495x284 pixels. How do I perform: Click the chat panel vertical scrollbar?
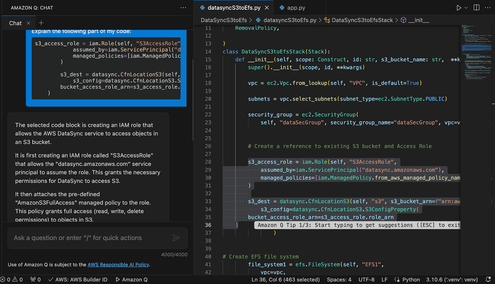(x=193, y=100)
